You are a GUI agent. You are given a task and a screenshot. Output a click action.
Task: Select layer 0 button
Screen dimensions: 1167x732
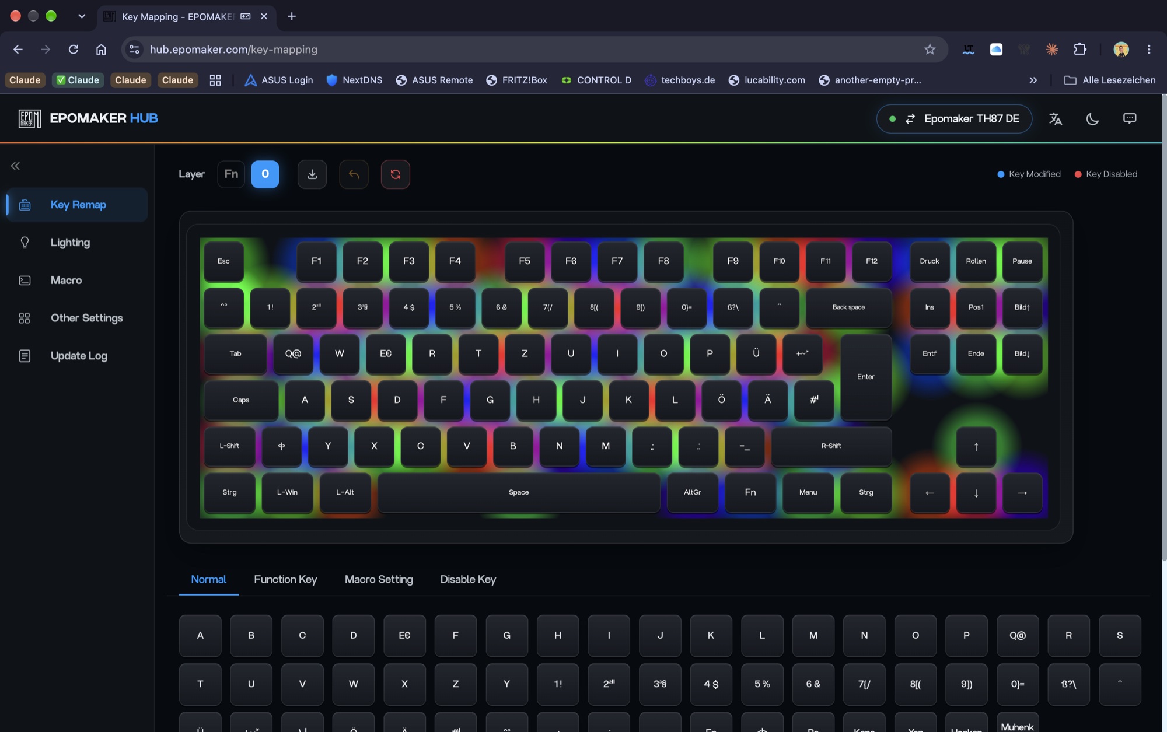[x=265, y=174]
